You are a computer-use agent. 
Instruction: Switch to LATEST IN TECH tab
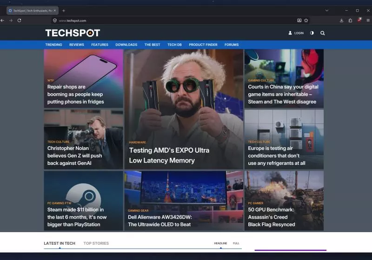tap(60, 243)
